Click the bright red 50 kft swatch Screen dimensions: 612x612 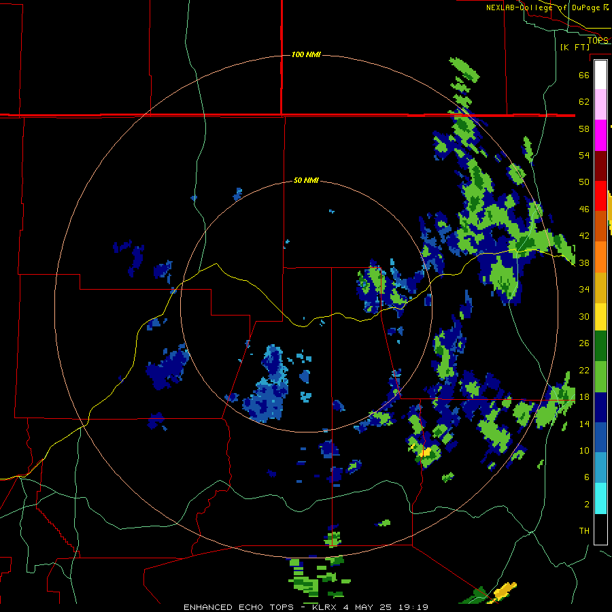coord(600,196)
